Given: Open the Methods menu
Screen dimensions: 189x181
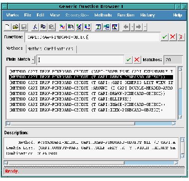Looking at the screenshot, I should (103, 15).
